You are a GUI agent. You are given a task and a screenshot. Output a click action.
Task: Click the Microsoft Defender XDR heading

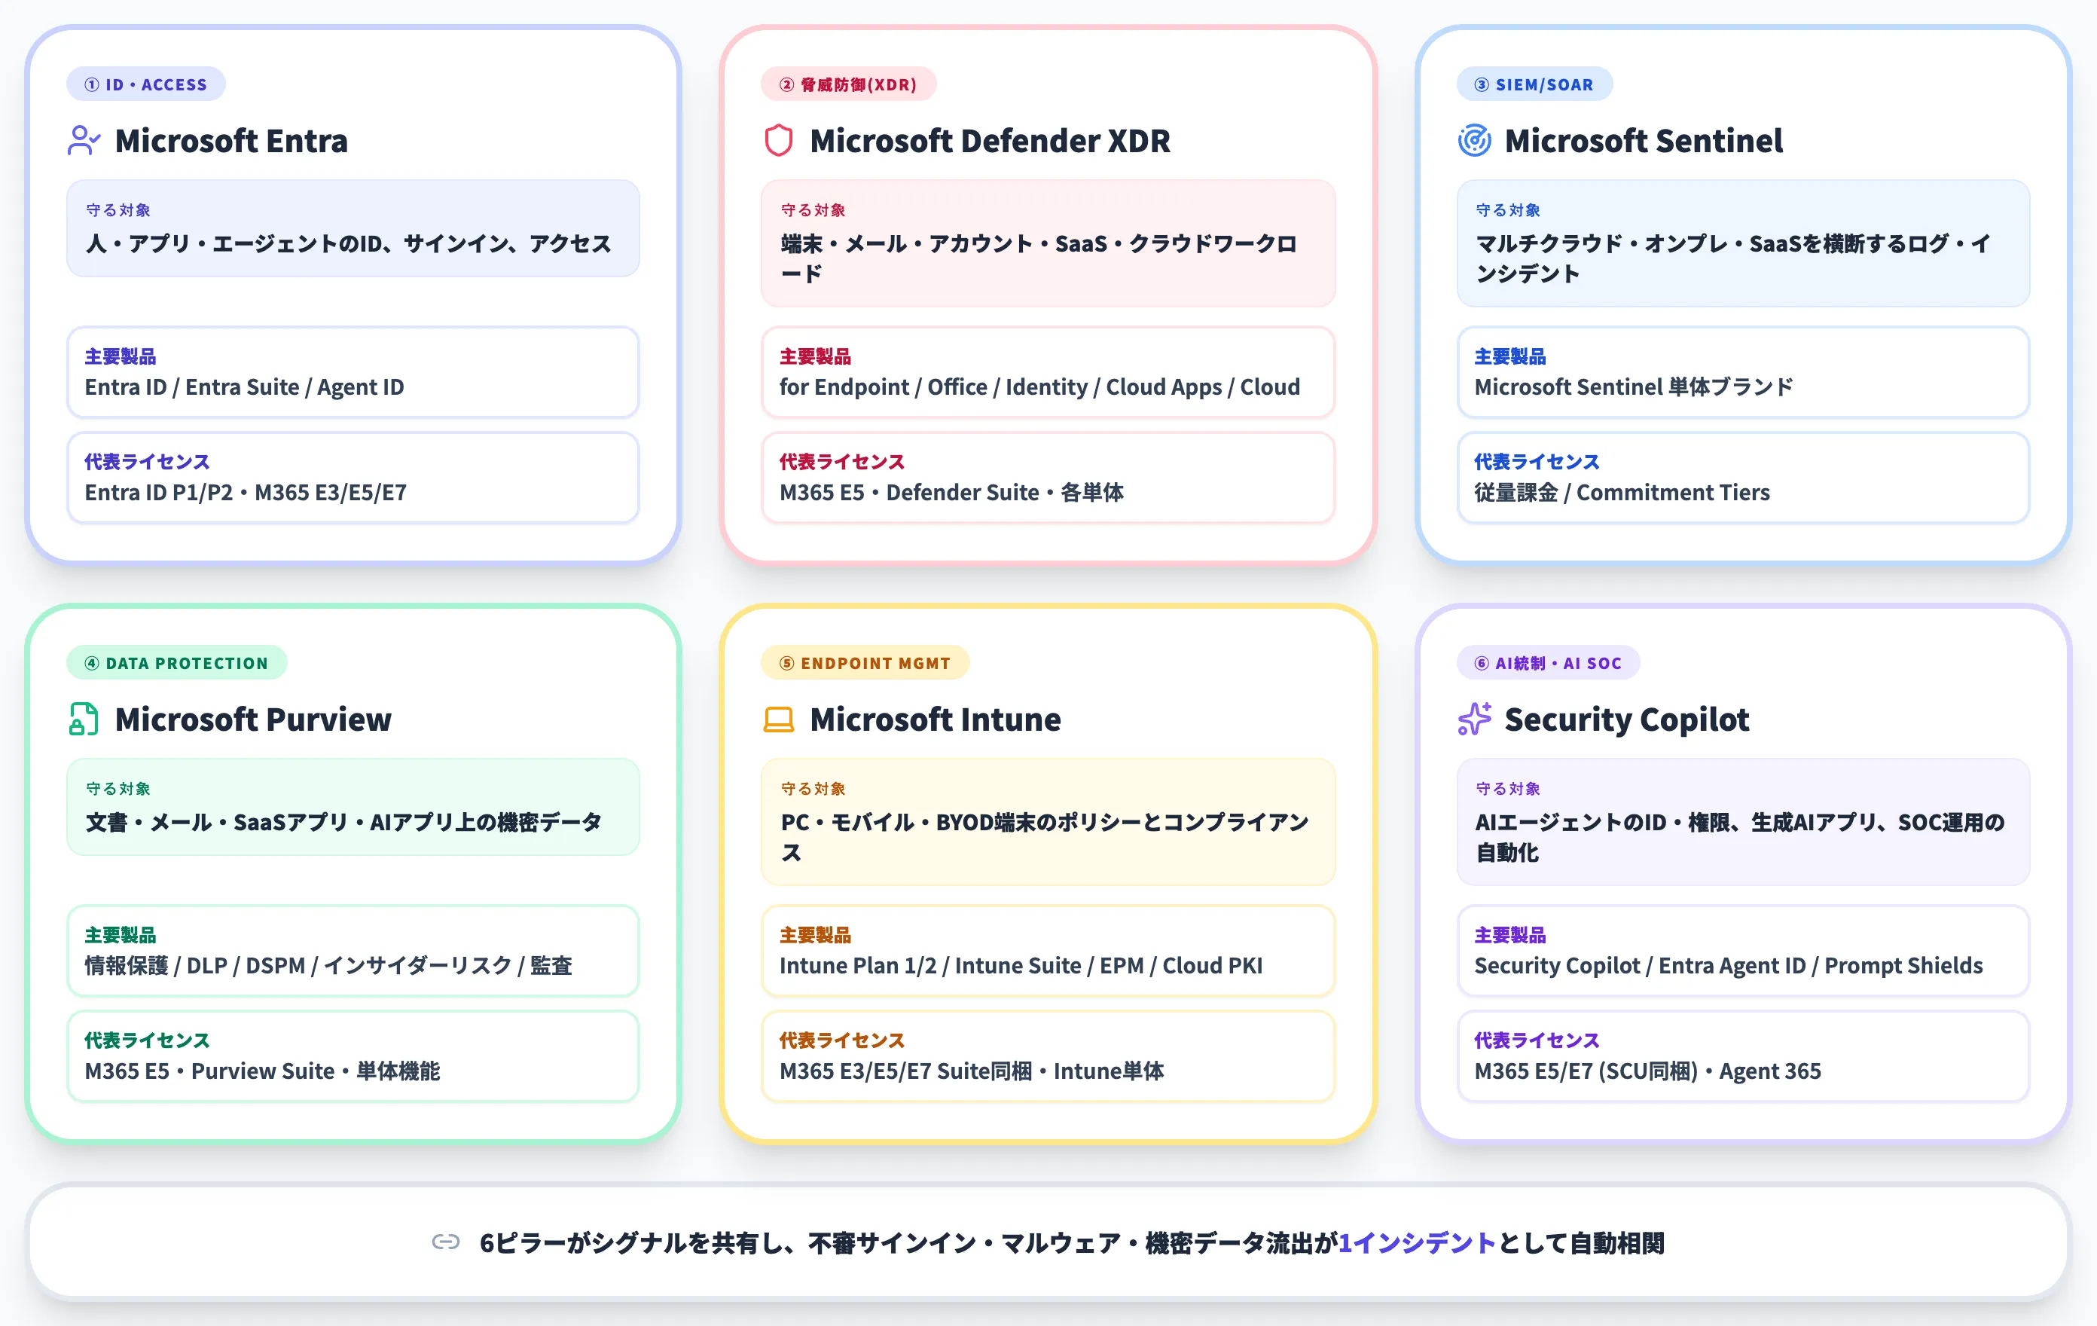pos(989,140)
